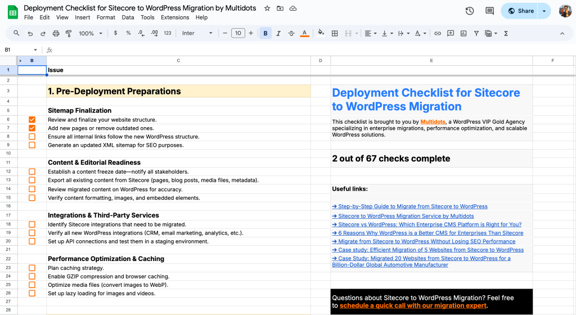The image size is (576, 315).
Task: Open '6 Reasons Why WordPress' link
Action: [x=427, y=233]
